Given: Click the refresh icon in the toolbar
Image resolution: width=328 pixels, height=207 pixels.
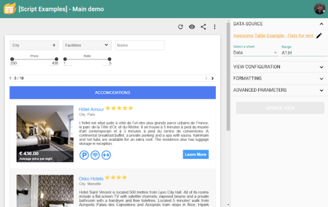Looking at the screenshot, I should (180, 27).
